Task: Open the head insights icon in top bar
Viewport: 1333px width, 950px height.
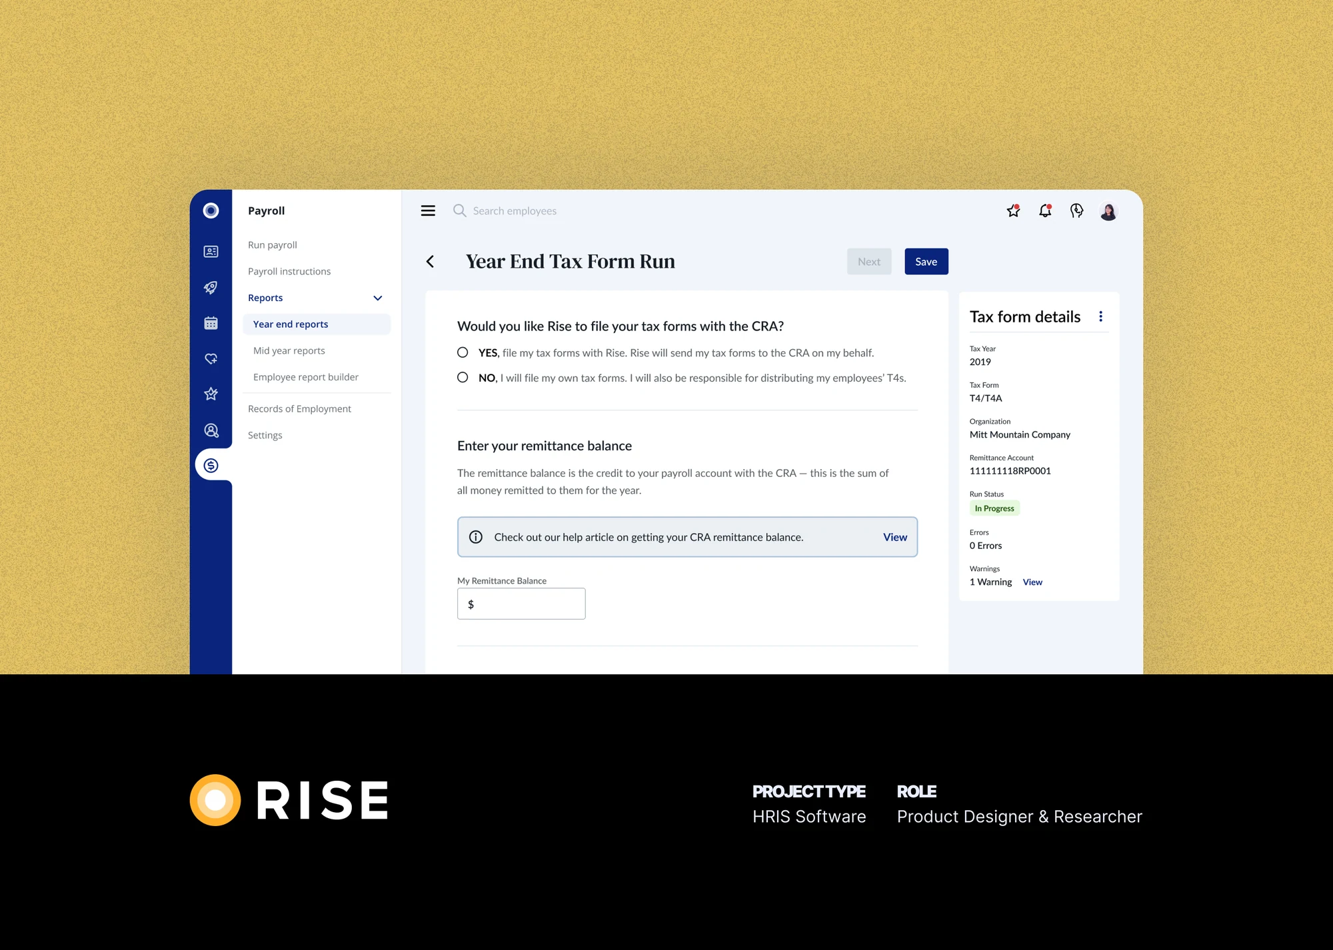Action: (1076, 211)
